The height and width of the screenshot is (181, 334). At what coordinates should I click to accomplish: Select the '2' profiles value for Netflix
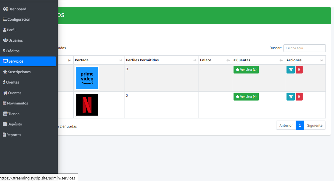[127, 96]
